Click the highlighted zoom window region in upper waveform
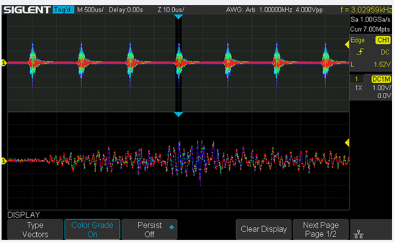394x242 pixels. 178,63
